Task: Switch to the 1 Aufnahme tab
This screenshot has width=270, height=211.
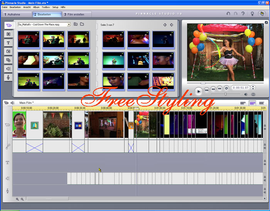Action: (x=17, y=14)
